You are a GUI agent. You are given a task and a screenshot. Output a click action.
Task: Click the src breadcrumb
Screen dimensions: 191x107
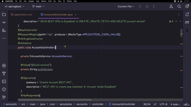click(23, 104)
